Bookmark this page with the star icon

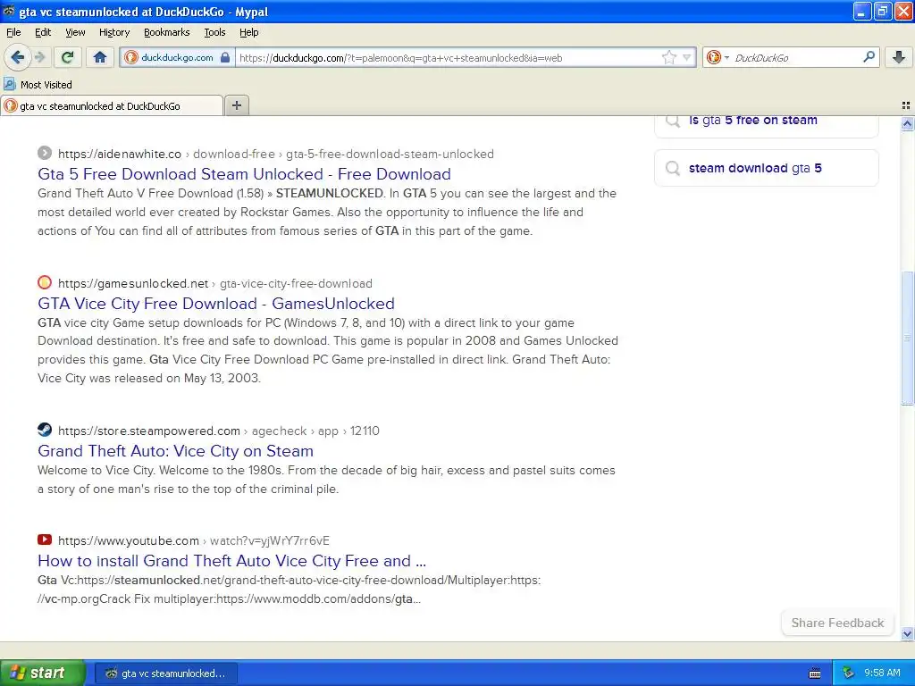tap(668, 57)
